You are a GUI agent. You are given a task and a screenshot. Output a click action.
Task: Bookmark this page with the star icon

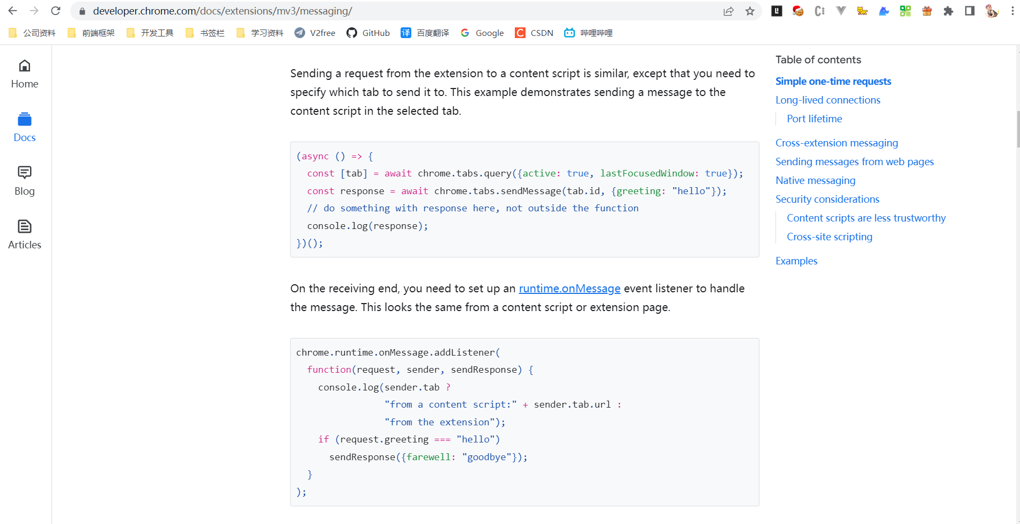(x=750, y=11)
